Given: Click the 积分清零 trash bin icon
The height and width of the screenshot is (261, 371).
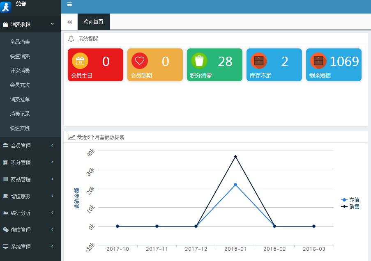Looking at the screenshot, I should point(199,61).
